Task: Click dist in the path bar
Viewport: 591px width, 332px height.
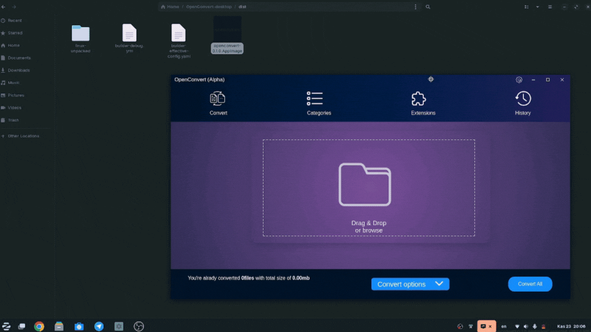Action: 242,7
